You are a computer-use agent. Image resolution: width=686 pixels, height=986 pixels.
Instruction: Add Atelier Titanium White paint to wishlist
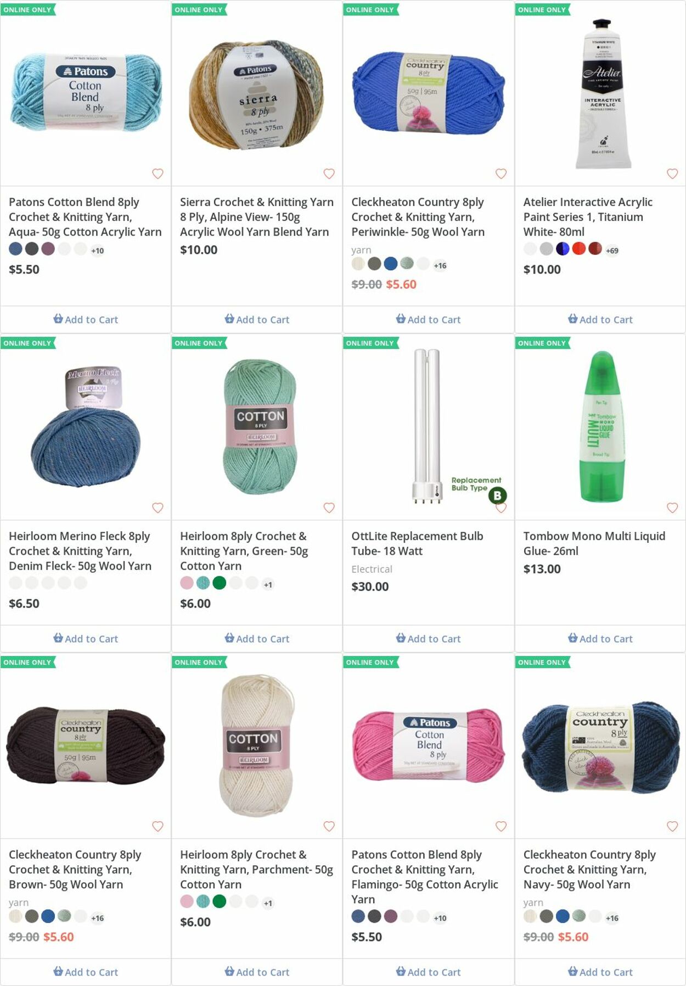(672, 174)
